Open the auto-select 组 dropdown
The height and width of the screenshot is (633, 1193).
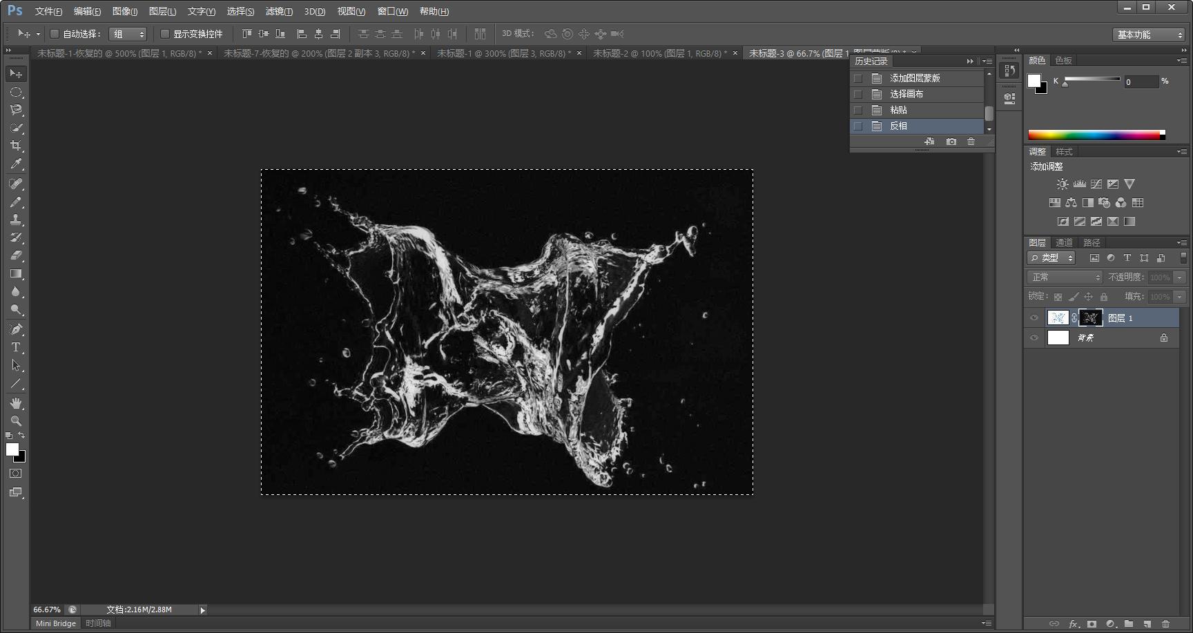pyautogui.click(x=128, y=34)
